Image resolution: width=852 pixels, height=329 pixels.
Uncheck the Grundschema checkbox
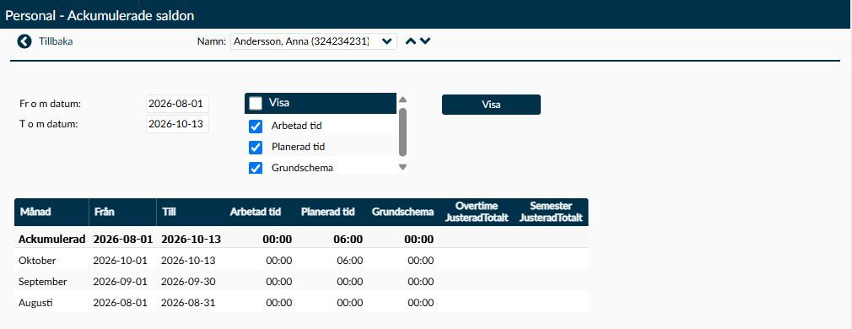point(256,168)
